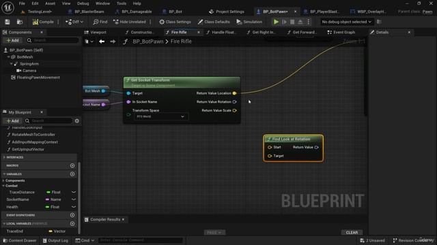Image resolution: width=437 pixels, height=245 pixels.
Task: Open the Asset menu
Action: (50, 3)
